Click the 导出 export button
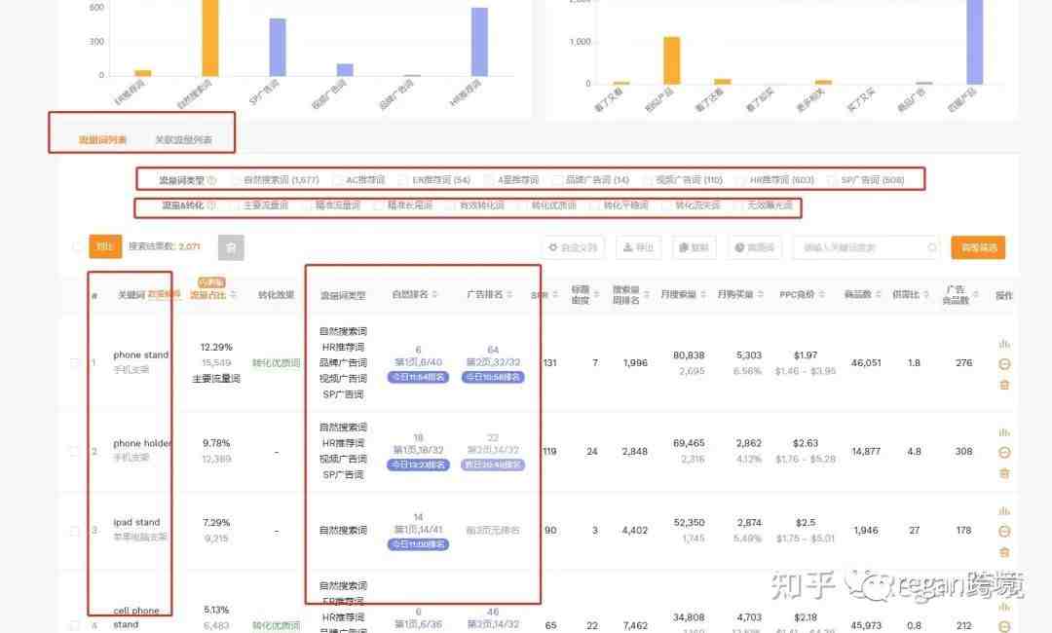This screenshot has height=633, width=1052. point(638,247)
